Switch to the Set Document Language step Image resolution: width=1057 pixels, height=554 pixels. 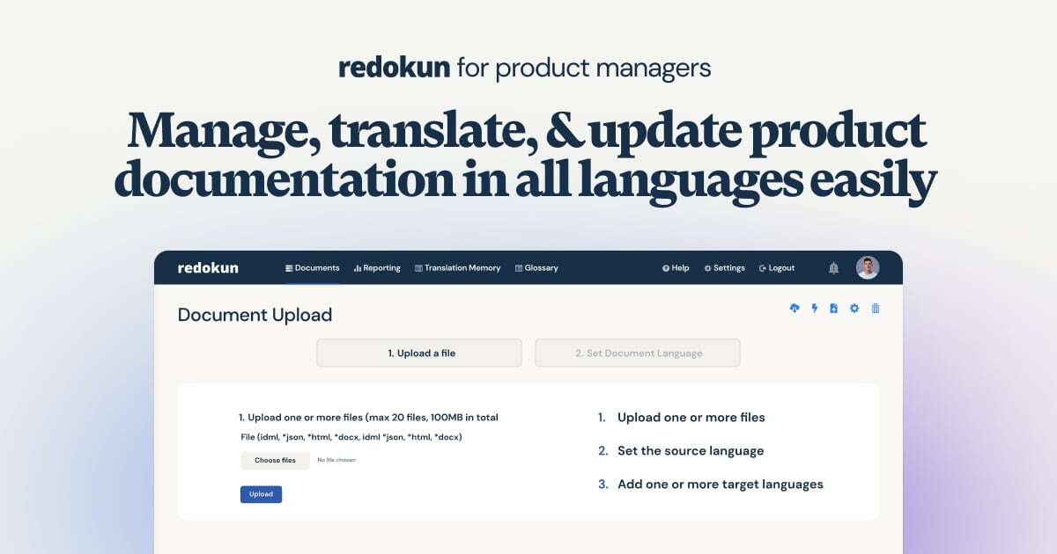(637, 353)
